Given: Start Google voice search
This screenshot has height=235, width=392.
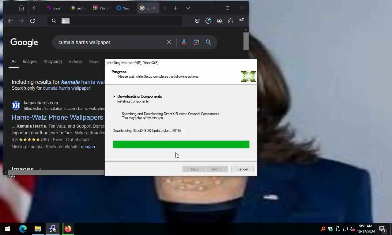Looking at the screenshot, I should coord(184,42).
